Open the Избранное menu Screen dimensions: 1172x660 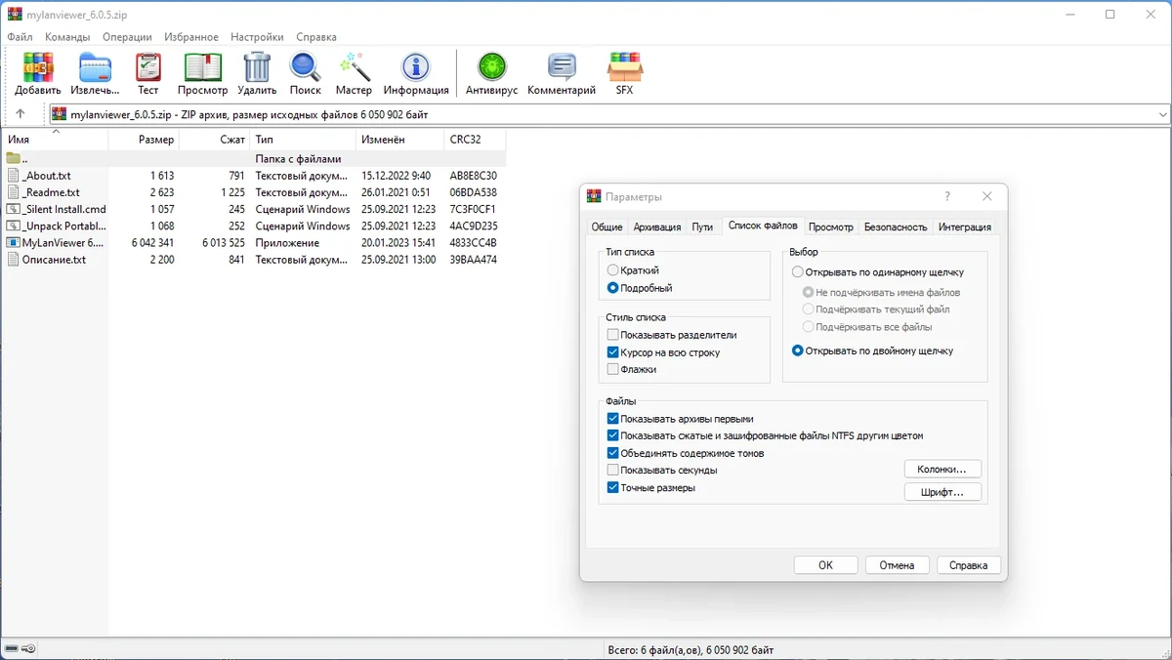pos(191,37)
